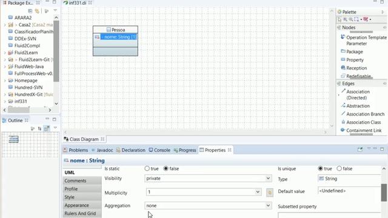Select Operation Template Parameter node tool
The height and width of the screenshot is (218, 388).
[364, 41]
